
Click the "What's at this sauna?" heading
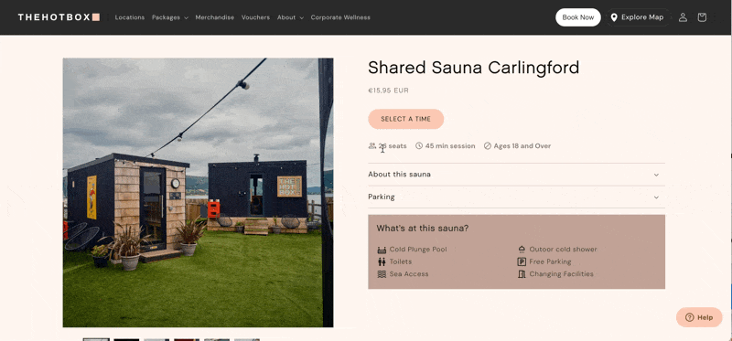pyautogui.click(x=423, y=229)
